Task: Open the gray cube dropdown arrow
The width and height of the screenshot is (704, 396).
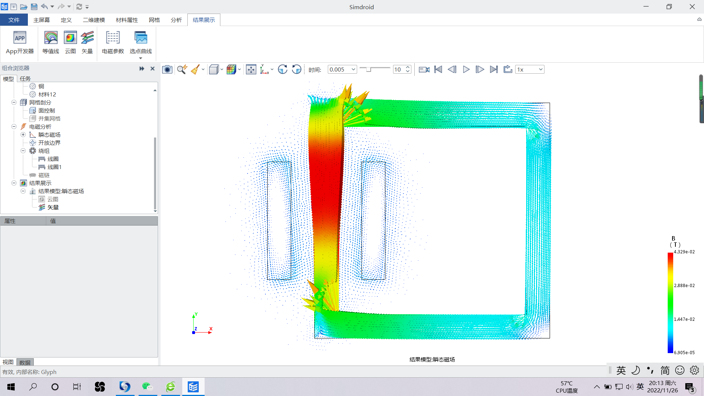Action: tap(222, 70)
